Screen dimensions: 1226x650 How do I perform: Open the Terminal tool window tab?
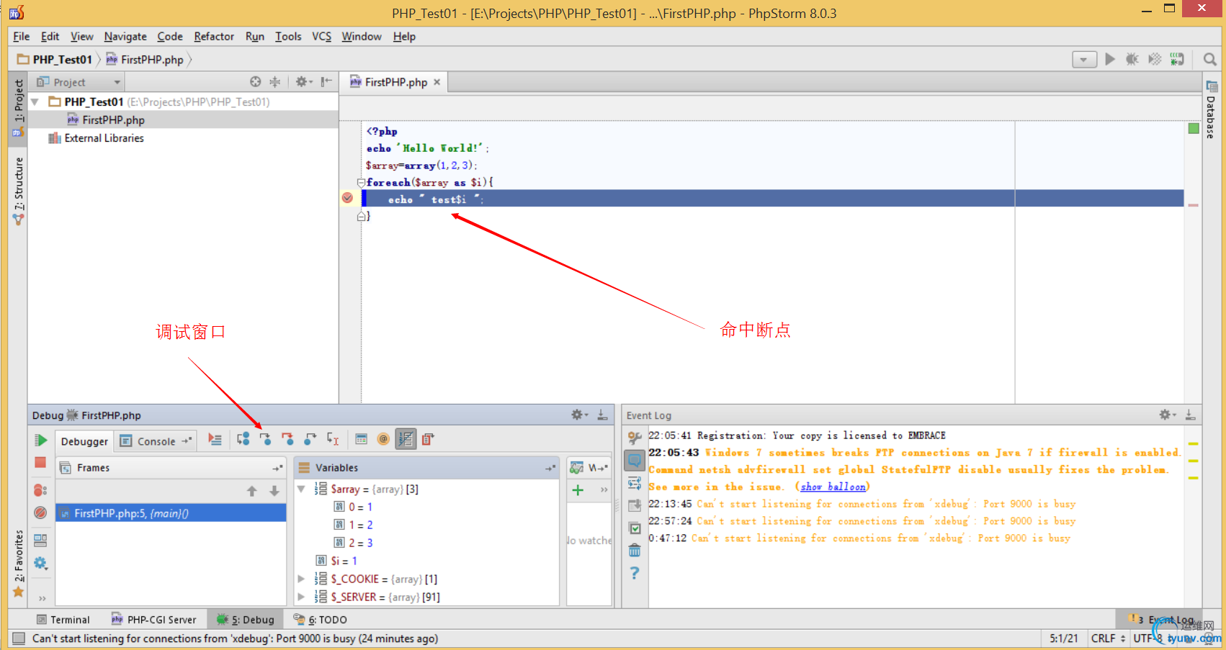pos(63,620)
